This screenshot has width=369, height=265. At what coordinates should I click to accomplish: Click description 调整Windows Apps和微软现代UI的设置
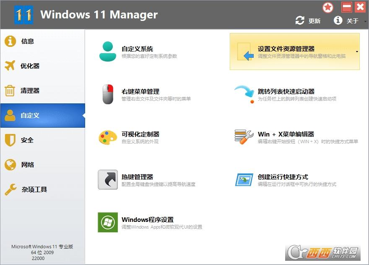(x=162, y=227)
